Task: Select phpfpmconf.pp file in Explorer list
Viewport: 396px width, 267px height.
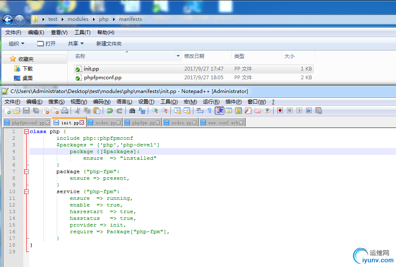Action: click(194, 78)
